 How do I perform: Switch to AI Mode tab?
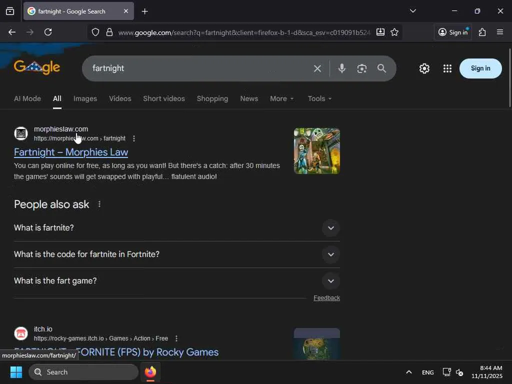[27, 98]
